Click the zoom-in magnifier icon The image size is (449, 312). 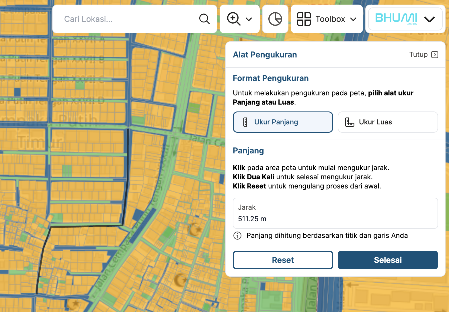pyautogui.click(x=234, y=19)
